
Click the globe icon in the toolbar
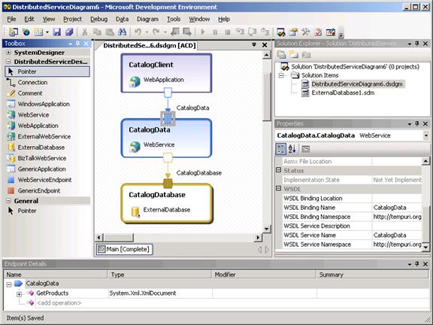pos(26,32)
